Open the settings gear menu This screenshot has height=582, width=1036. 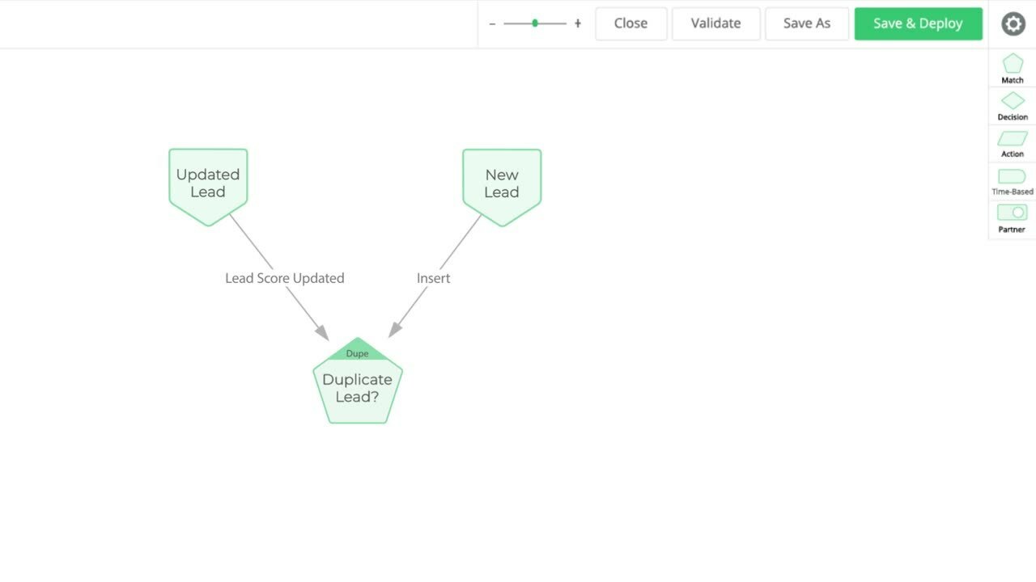point(1013,23)
